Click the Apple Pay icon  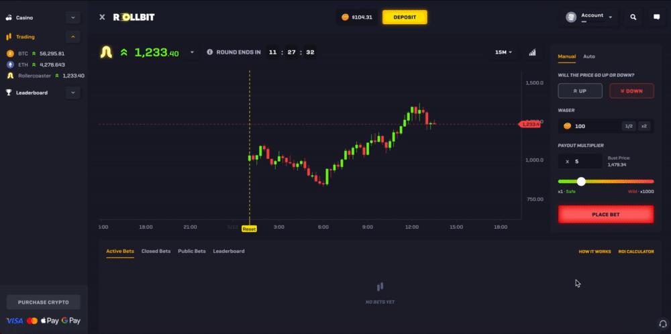point(50,321)
